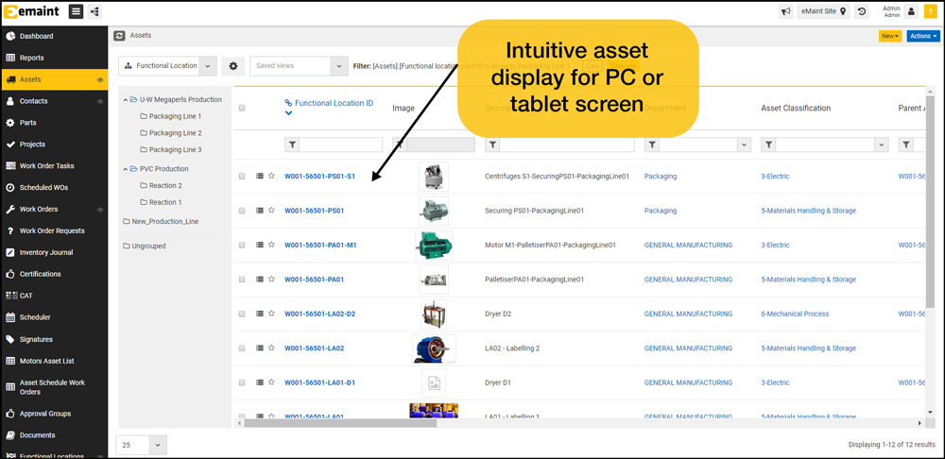
Task: Open row menu icon for W001-56501-PA01
Action: coord(259,280)
